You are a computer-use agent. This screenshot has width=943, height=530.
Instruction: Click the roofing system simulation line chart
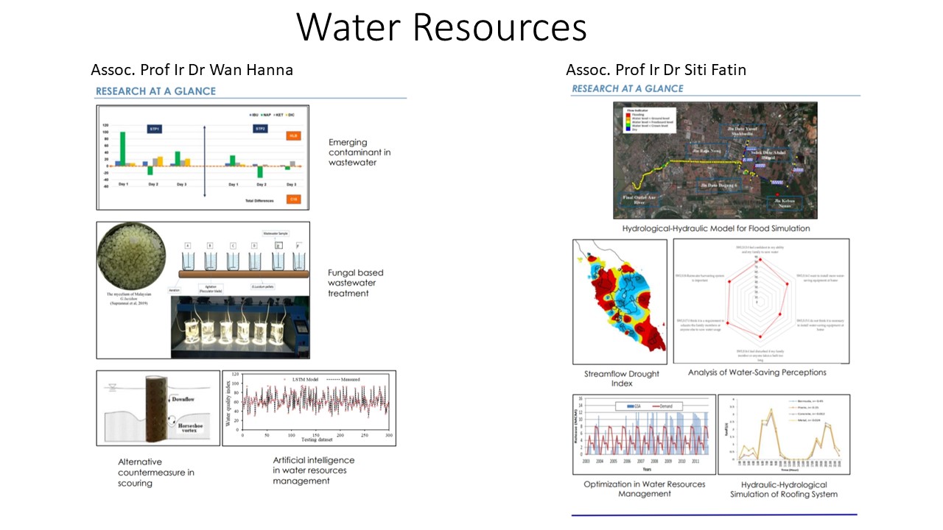pos(783,435)
